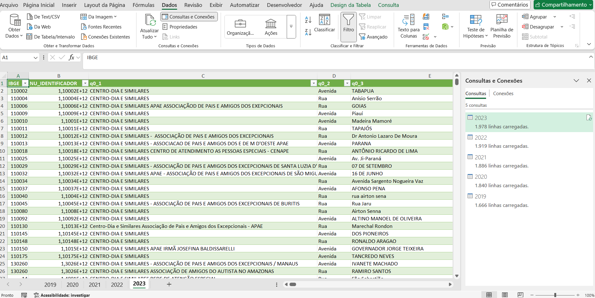Click the zoom in plus button
The height and width of the screenshot is (298, 595).
pos(578,295)
